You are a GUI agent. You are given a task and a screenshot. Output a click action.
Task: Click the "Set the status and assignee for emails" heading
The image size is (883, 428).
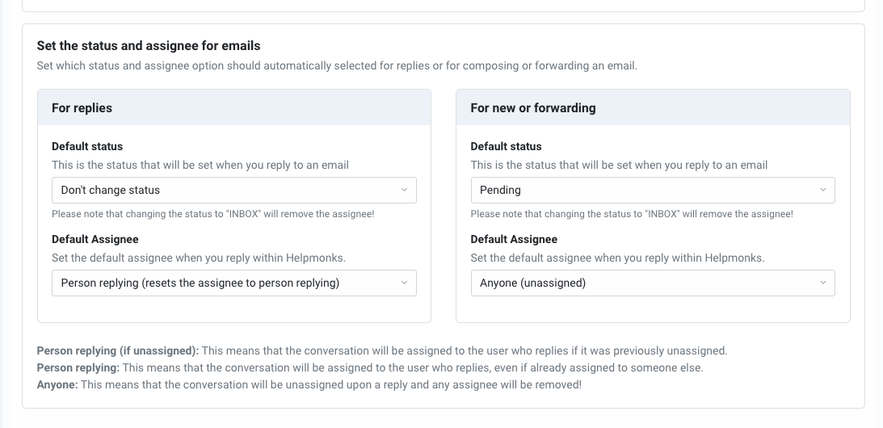149,45
